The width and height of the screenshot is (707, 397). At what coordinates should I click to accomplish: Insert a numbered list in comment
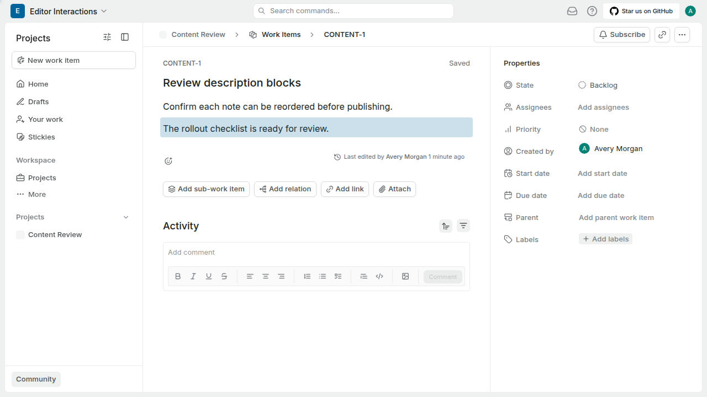pos(307,276)
